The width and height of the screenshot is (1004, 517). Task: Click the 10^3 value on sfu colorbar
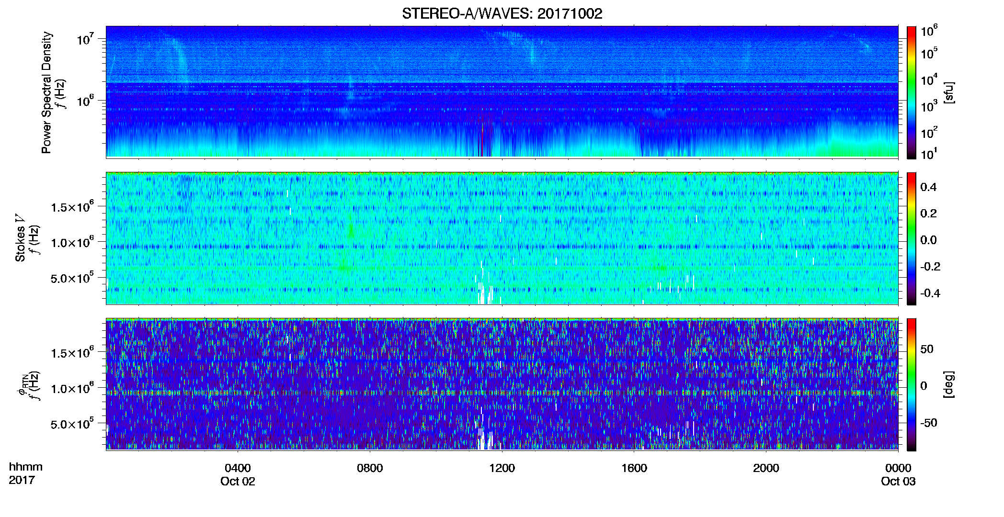(x=929, y=106)
